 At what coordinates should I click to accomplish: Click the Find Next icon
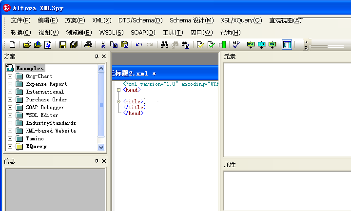[175, 45]
